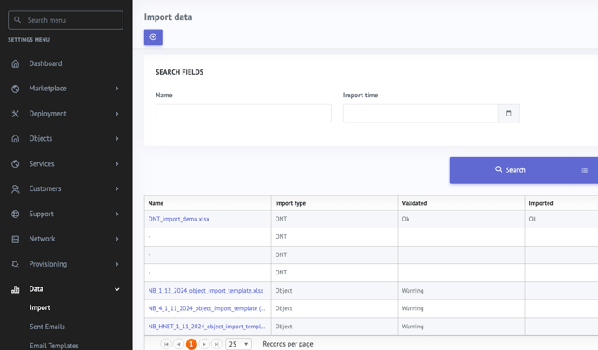This screenshot has height=350, width=598.
Task: Open NB_1_12_2024_object_import_template.xlsx link
Action: (206, 291)
